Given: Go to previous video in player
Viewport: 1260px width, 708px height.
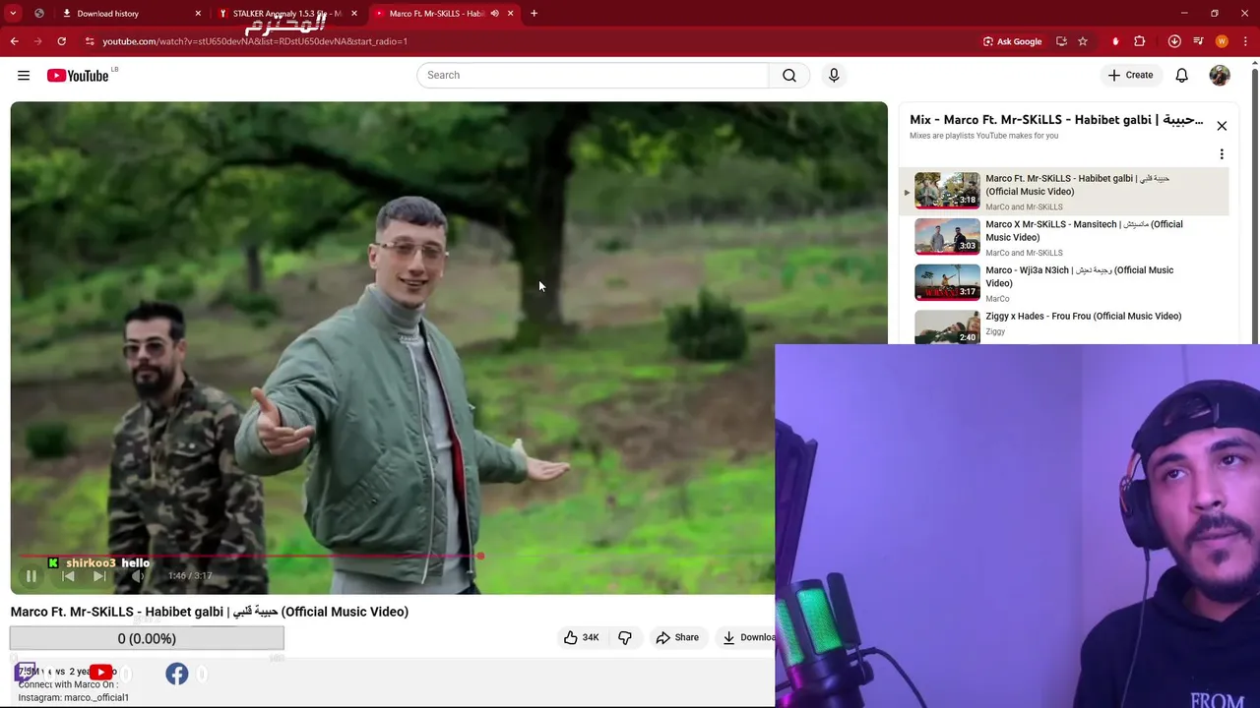Looking at the screenshot, I should (68, 576).
